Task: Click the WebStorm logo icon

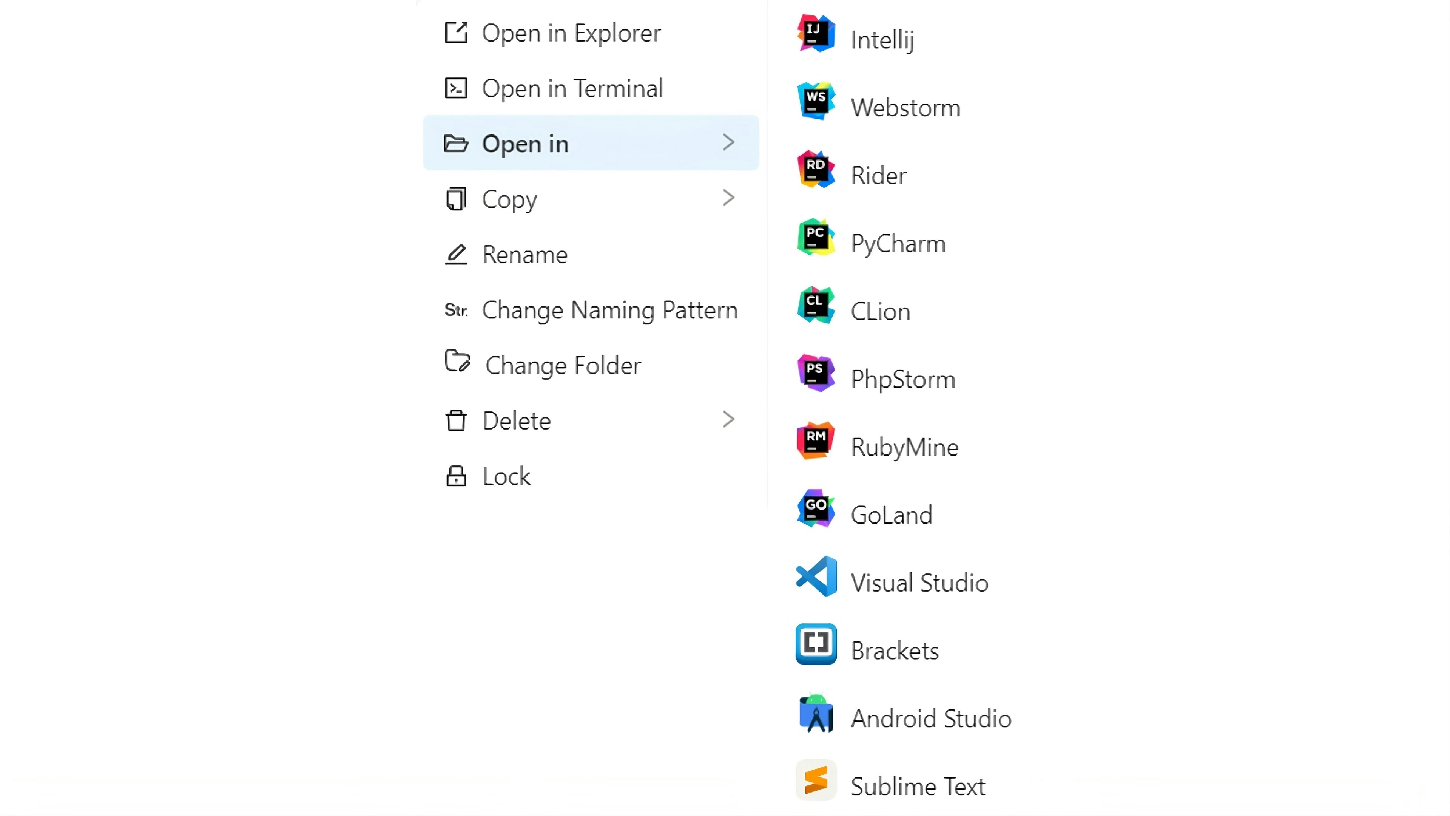Action: click(x=816, y=101)
